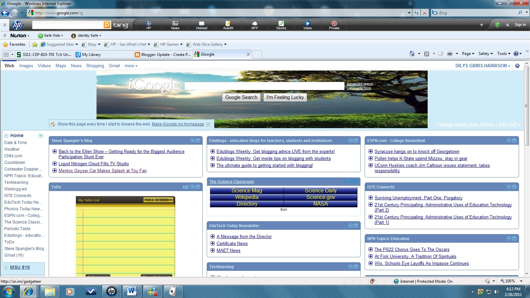Focus the iGoogle search text box

(264, 86)
